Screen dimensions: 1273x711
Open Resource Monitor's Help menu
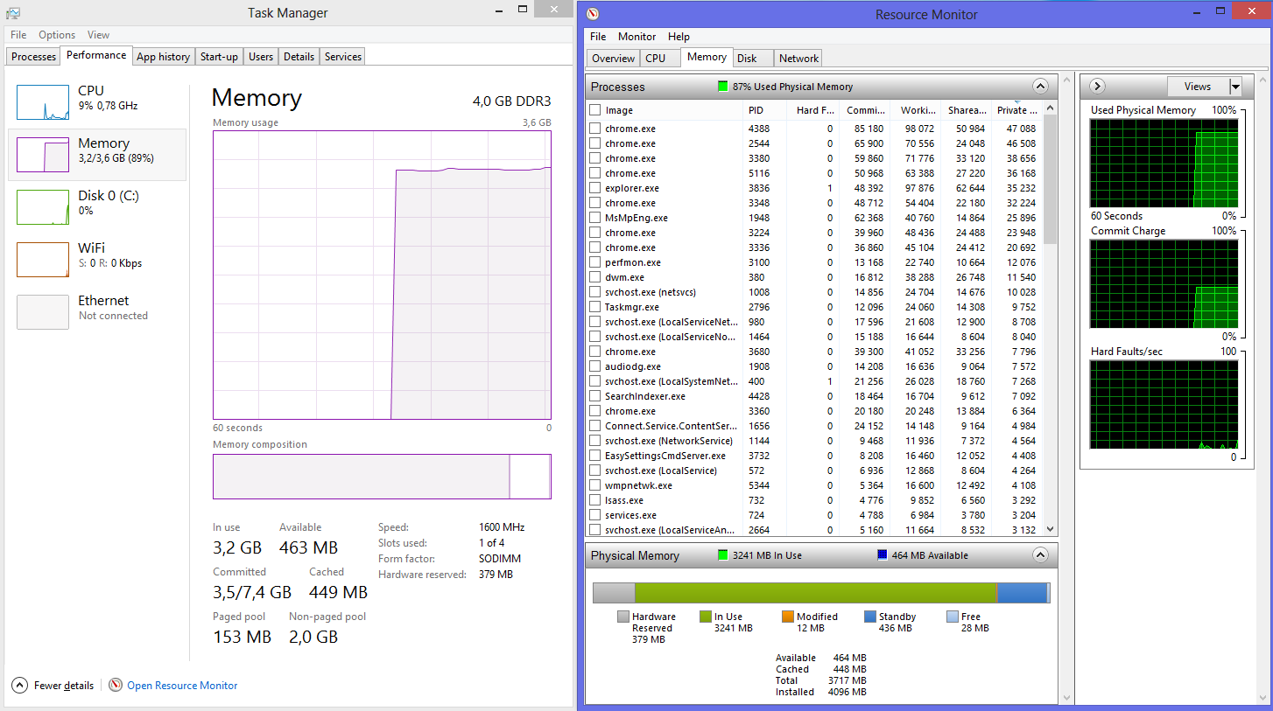(x=679, y=37)
